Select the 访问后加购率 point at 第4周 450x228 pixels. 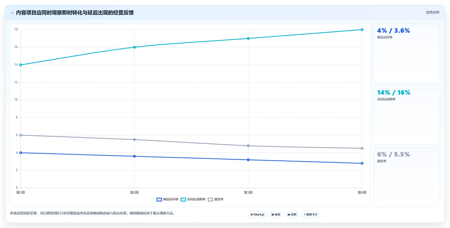tap(362, 30)
